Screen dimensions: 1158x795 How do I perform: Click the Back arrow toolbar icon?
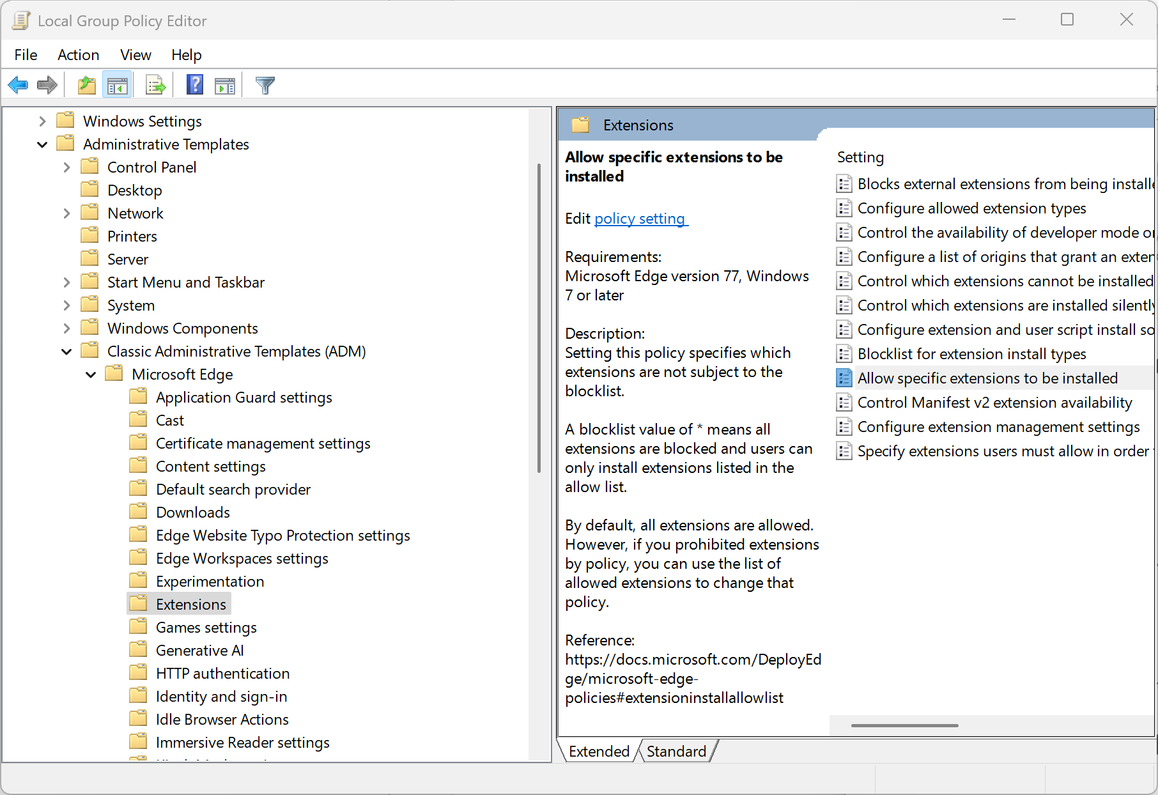(18, 85)
